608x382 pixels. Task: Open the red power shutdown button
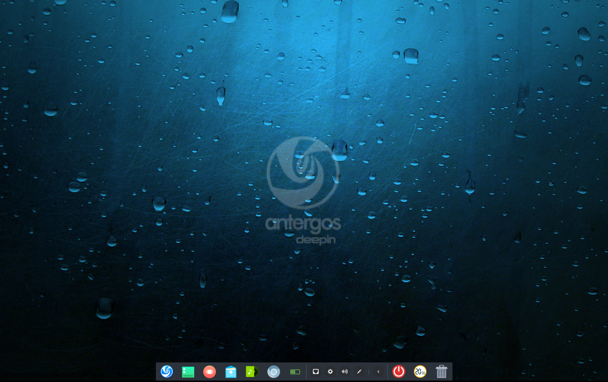399,371
